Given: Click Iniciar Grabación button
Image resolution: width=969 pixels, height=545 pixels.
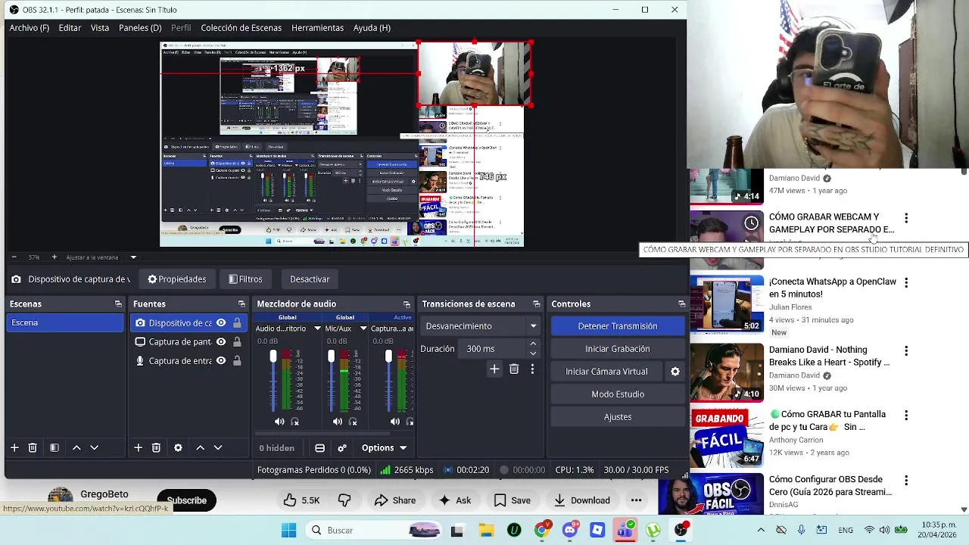Looking at the screenshot, I should [618, 348].
